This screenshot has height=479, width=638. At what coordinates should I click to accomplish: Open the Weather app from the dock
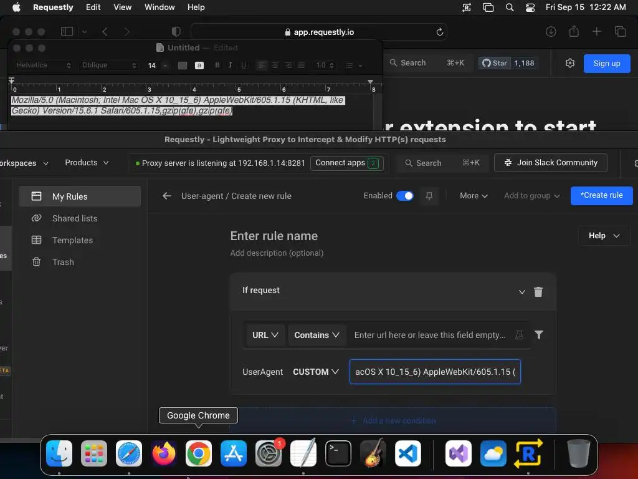pyautogui.click(x=493, y=453)
